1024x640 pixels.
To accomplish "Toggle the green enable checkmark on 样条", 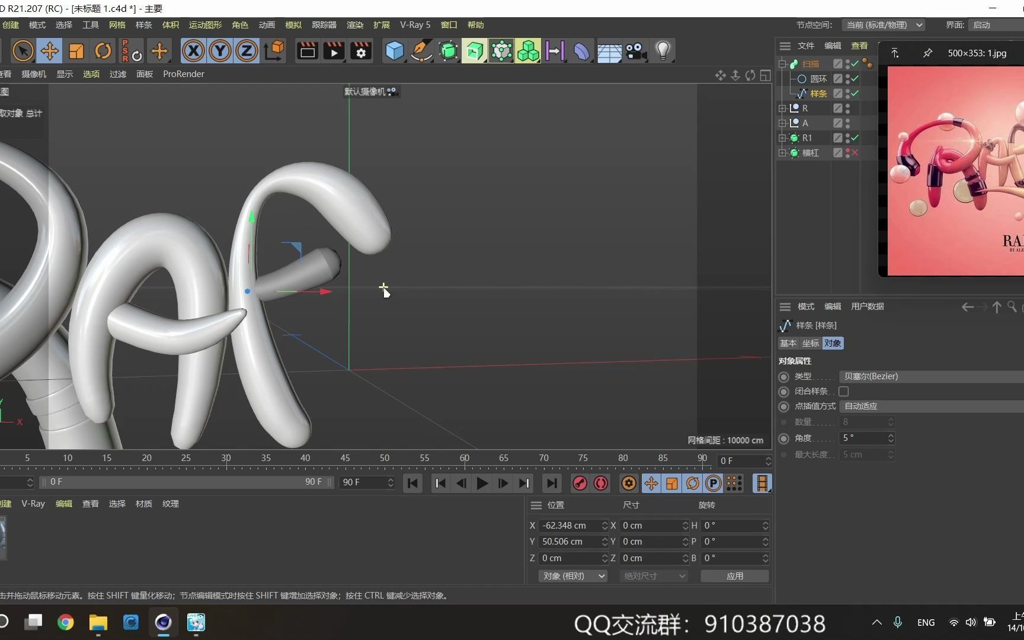I will (855, 93).
